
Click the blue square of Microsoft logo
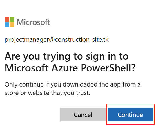7,25
